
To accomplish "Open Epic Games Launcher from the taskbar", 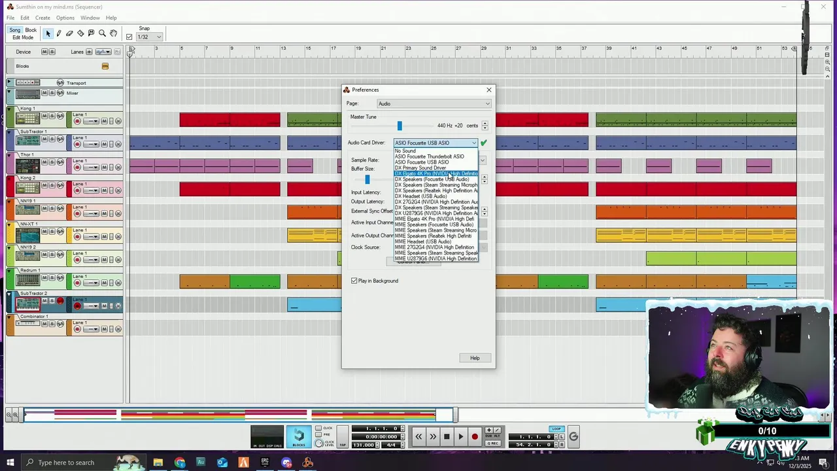I will pos(265,462).
